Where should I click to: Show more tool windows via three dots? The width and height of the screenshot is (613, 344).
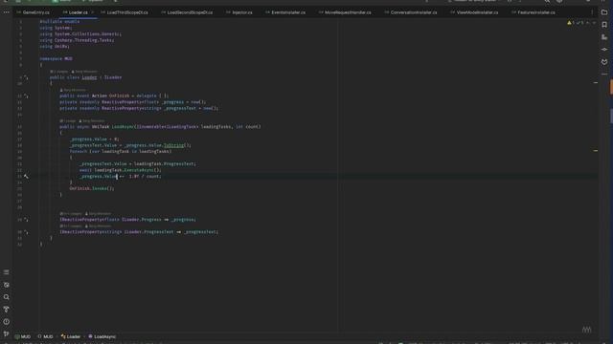coord(7,12)
